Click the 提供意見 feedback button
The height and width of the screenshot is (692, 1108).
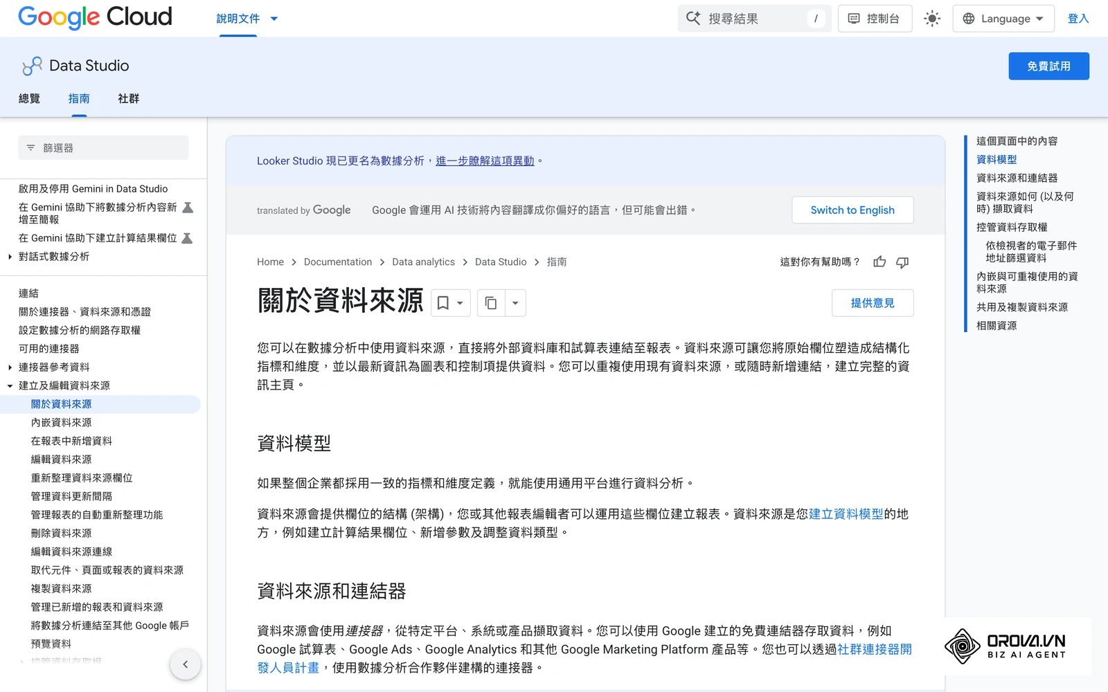[x=873, y=303]
